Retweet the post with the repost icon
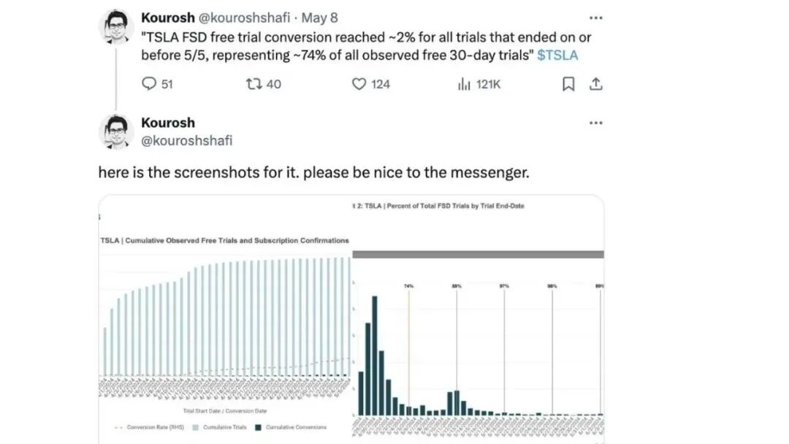The height and width of the screenshot is (444, 789). (x=254, y=83)
